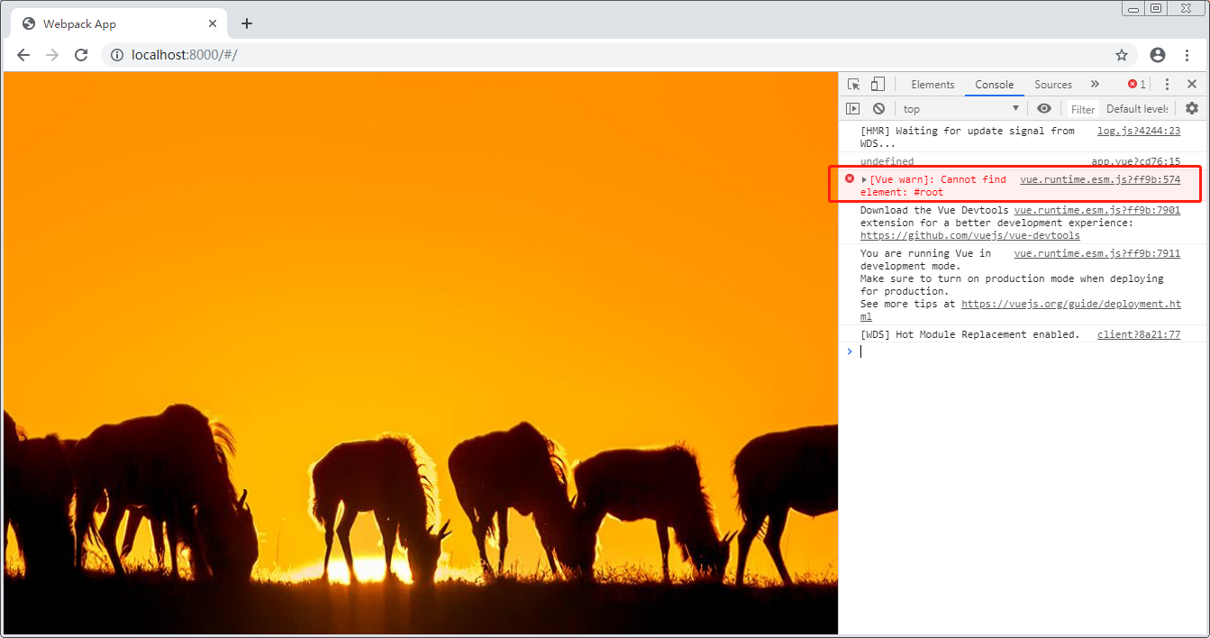The image size is (1210, 638).
Task: Select the Console tab
Action: click(x=995, y=85)
